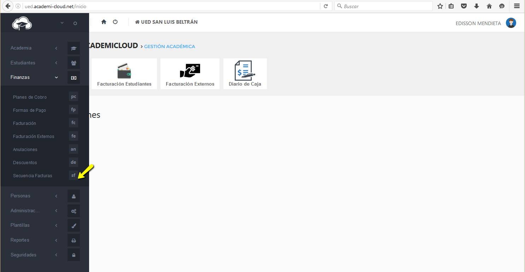Expand the Estudiantes menu chevron
Viewport: 525px width, 272px height.
pos(56,63)
